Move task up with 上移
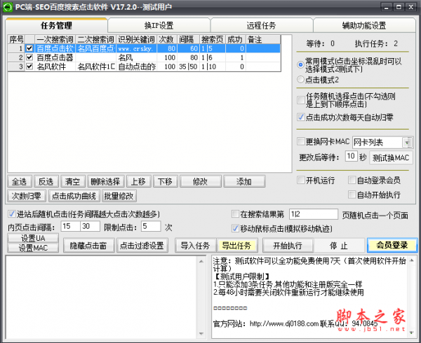Image resolution: width=421 pixels, height=343 pixels. [x=138, y=181]
